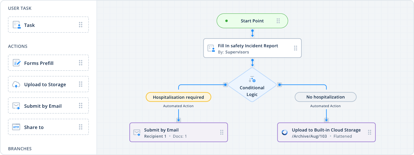
Task: Click the Submit by Email envelope icon
Action: pyautogui.click(x=16, y=106)
